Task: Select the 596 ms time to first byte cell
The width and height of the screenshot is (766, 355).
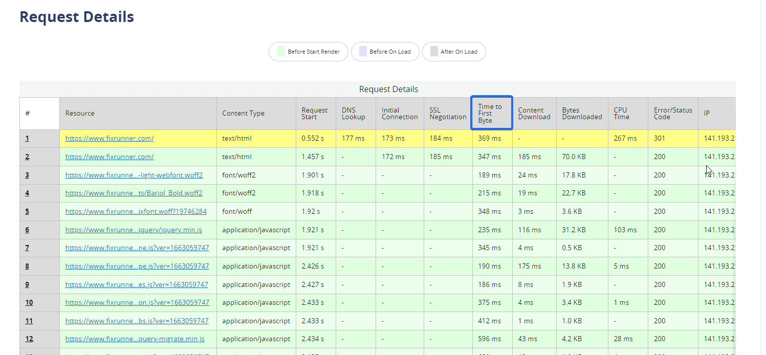Action: (x=492, y=339)
